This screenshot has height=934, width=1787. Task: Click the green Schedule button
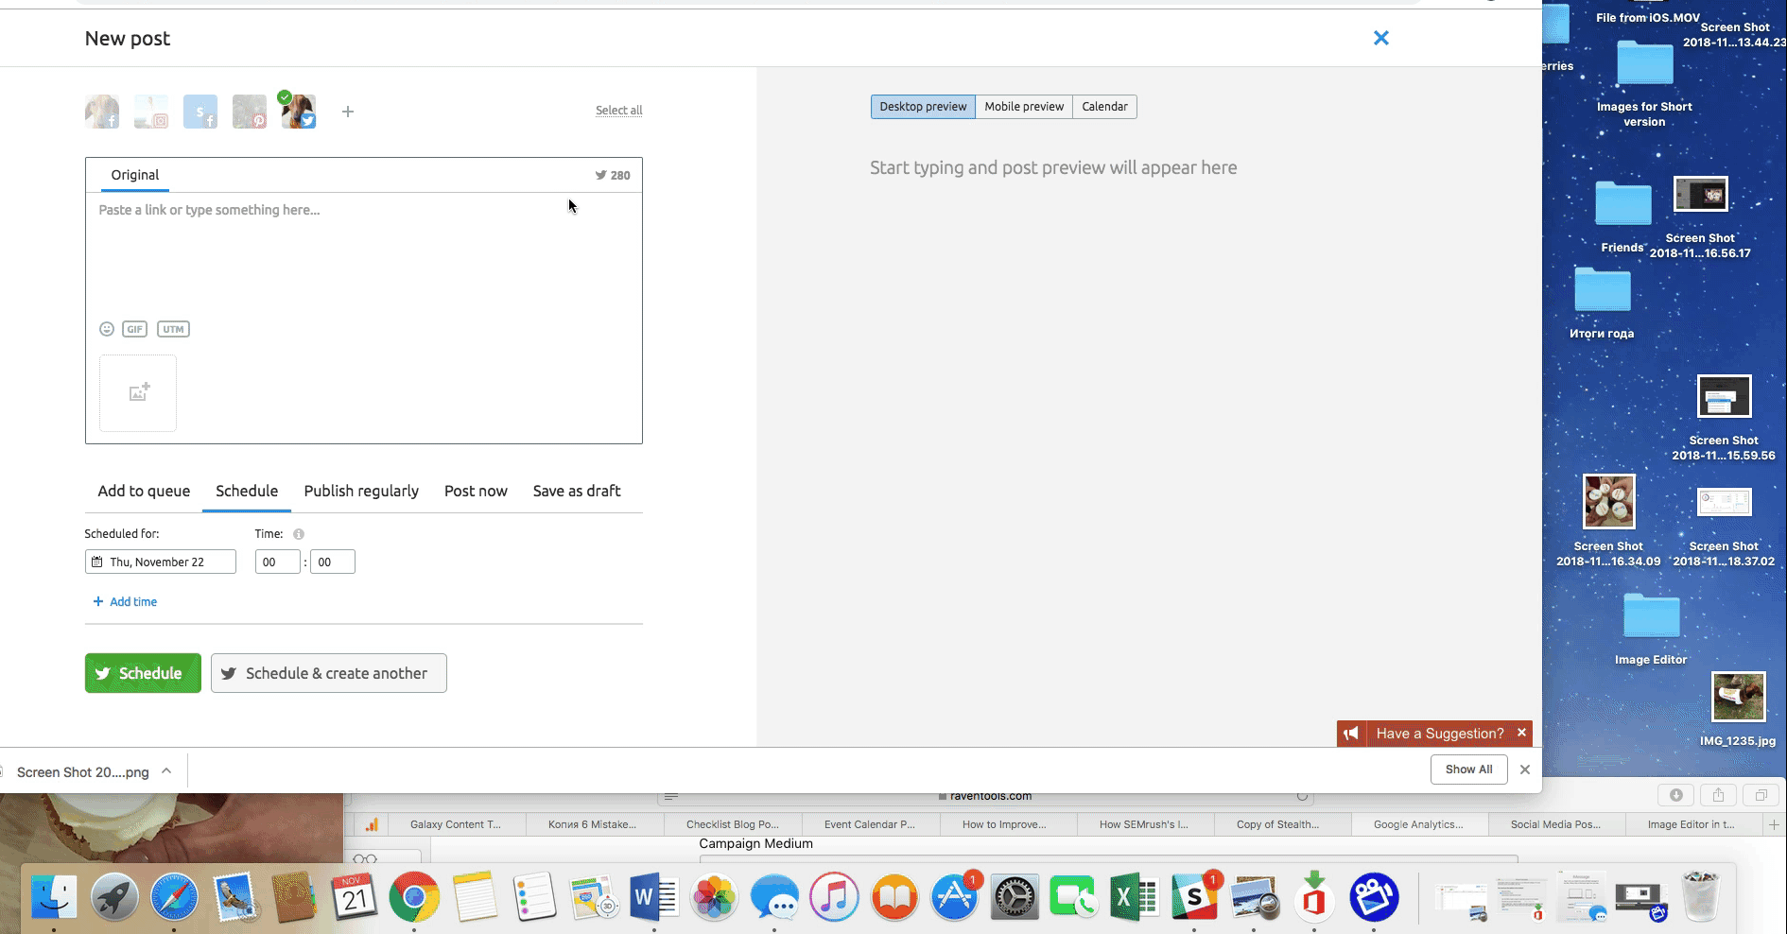coord(143,673)
